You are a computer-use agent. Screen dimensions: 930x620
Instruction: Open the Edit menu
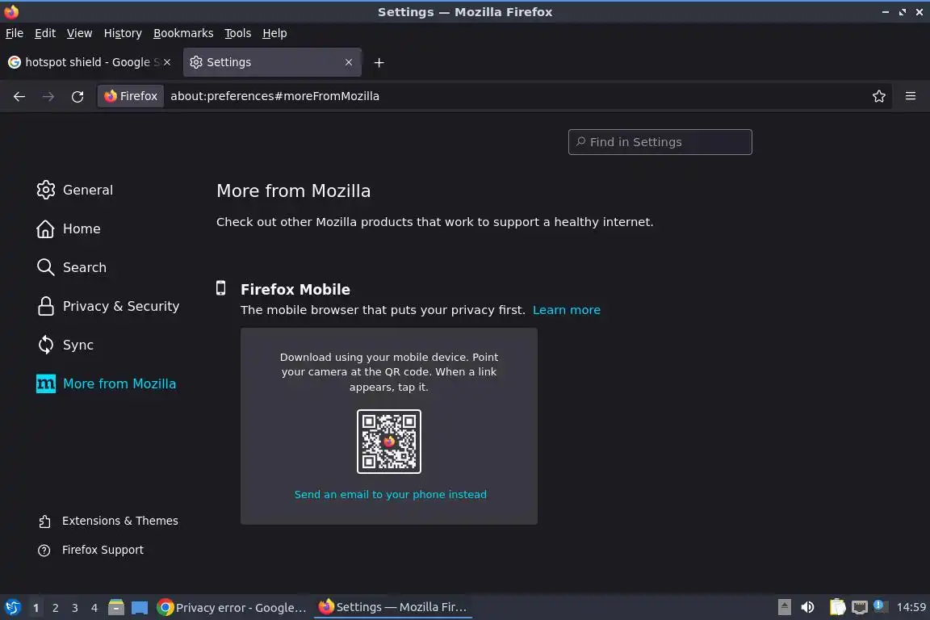click(45, 33)
